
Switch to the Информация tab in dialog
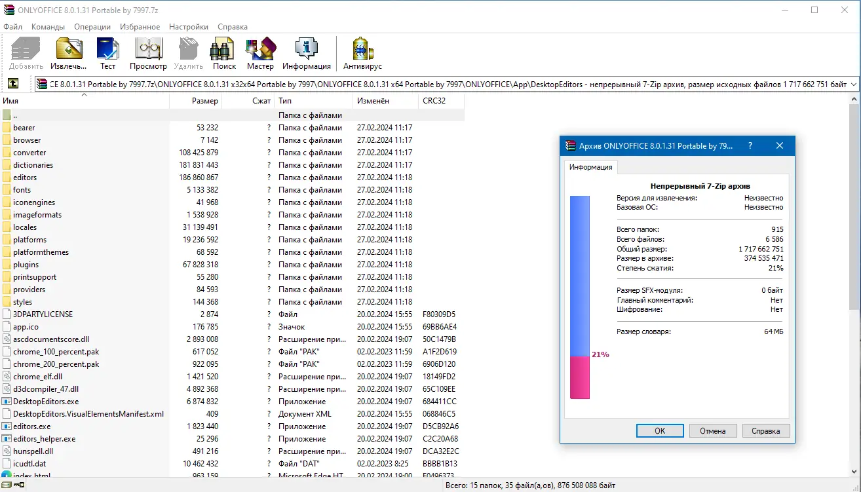pos(590,167)
